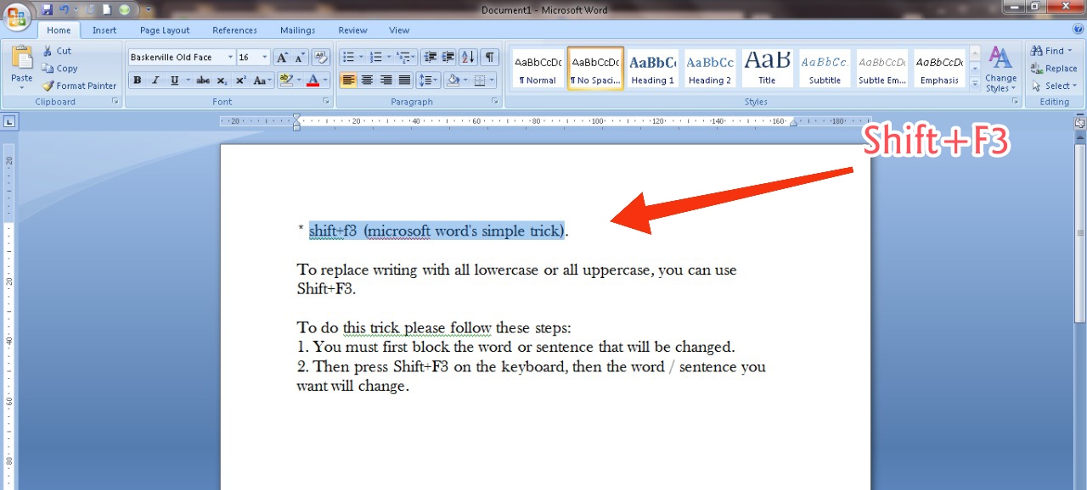Shrink font size with small A icon
Screen dimensions: 1087x490
pos(300,58)
